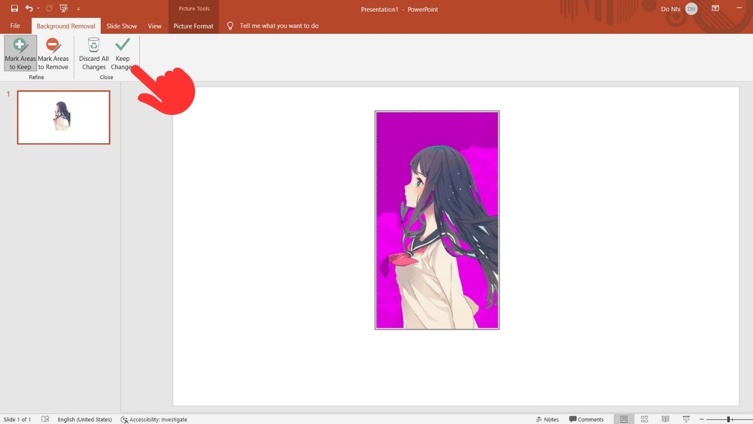This screenshot has height=424, width=753.
Task: Click English (United States) language indicator
Action: [x=85, y=419]
